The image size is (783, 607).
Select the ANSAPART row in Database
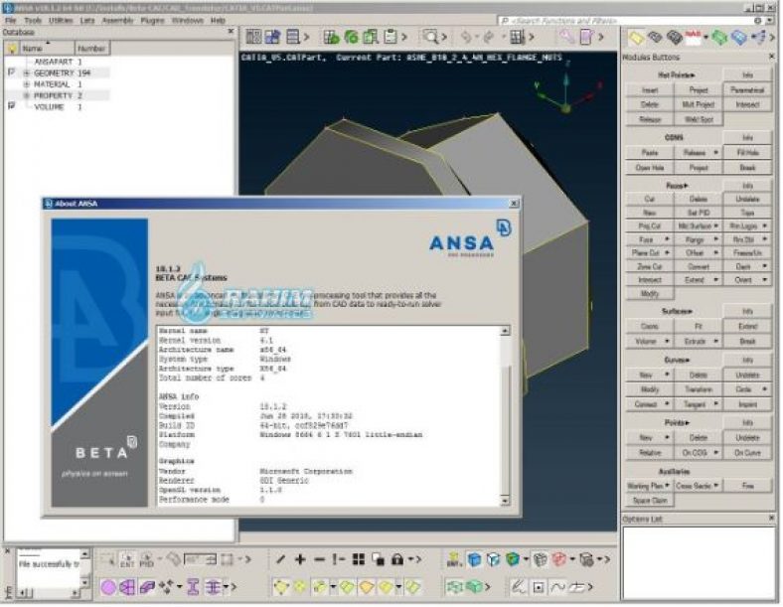click(x=57, y=62)
